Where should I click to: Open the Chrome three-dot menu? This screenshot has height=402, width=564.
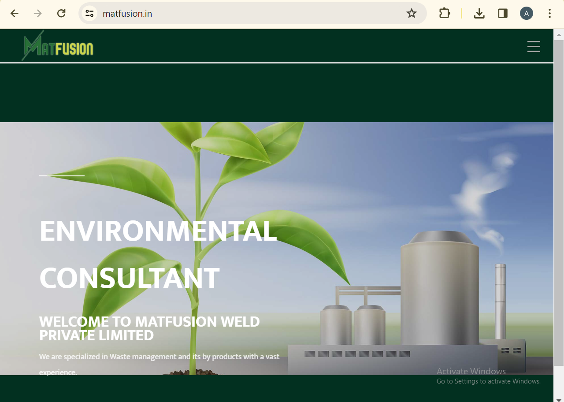pyautogui.click(x=549, y=13)
